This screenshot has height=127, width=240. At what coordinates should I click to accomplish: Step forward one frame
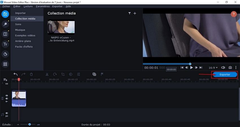pyautogui.click(x=196, y=67)
